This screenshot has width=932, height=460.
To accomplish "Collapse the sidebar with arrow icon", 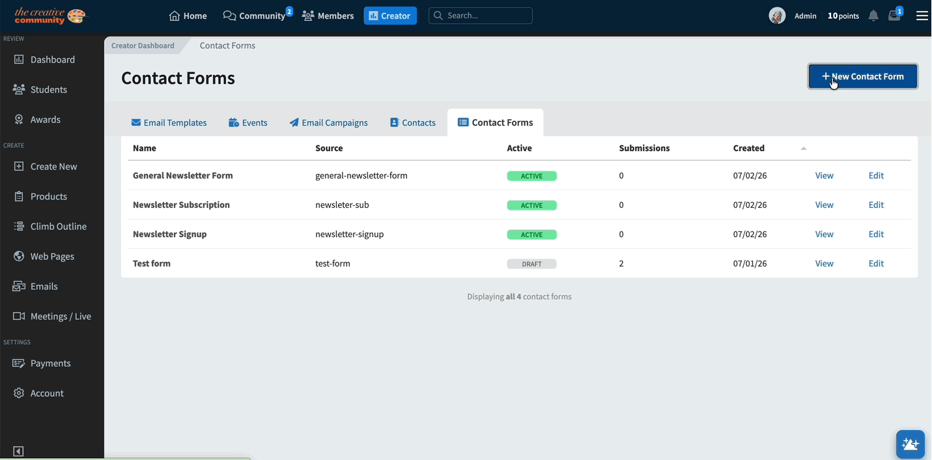I will tap(18, 451).
